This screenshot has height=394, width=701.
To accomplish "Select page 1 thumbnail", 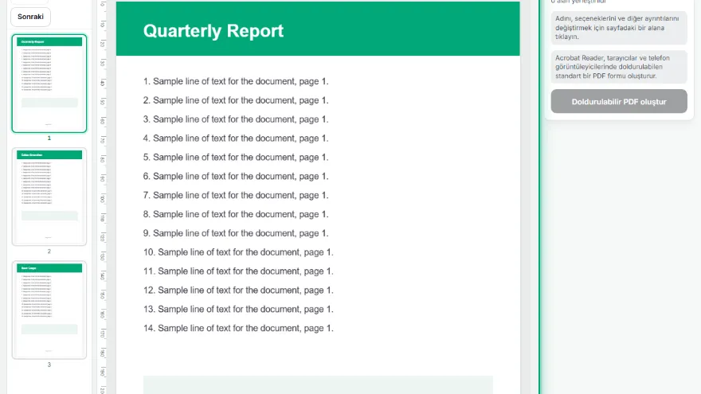I will (x=49, y=84).
